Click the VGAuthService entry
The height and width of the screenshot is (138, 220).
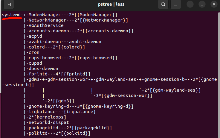46,25
